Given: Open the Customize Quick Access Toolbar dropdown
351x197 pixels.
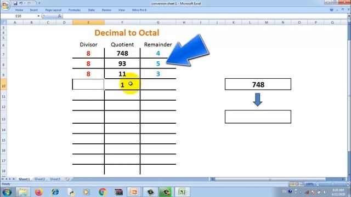Looking at the screenshot, I should [x=39, y=3].
